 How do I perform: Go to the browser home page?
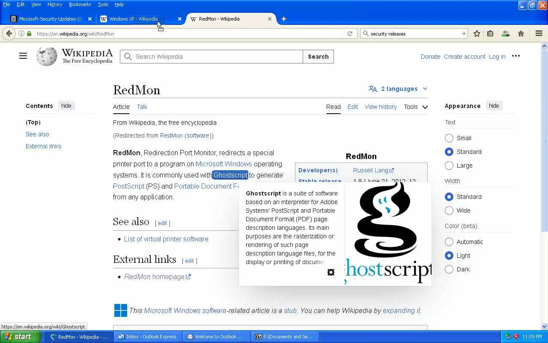[521, 33]
